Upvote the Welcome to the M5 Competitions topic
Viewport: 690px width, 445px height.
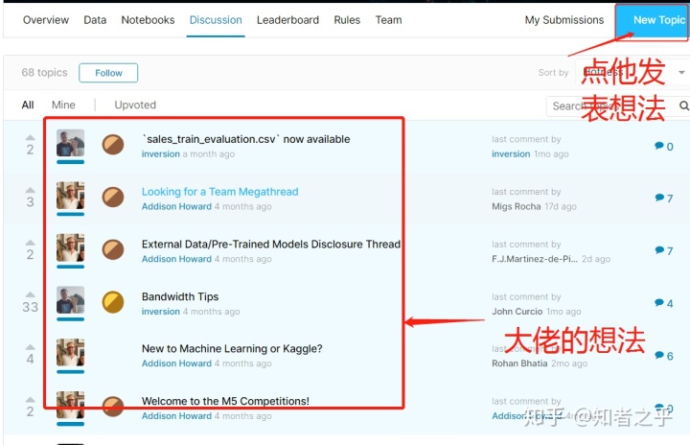point(30,399)
